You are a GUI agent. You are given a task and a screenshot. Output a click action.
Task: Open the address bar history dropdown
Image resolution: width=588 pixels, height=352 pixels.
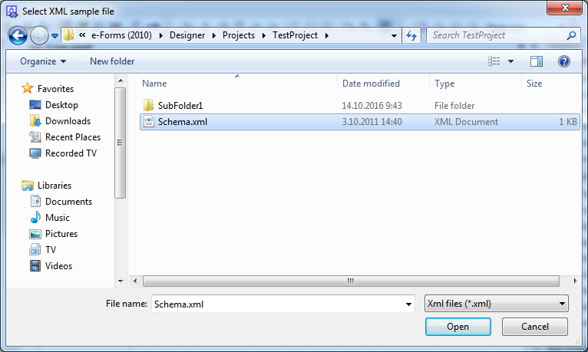click(x=394, y=36)
